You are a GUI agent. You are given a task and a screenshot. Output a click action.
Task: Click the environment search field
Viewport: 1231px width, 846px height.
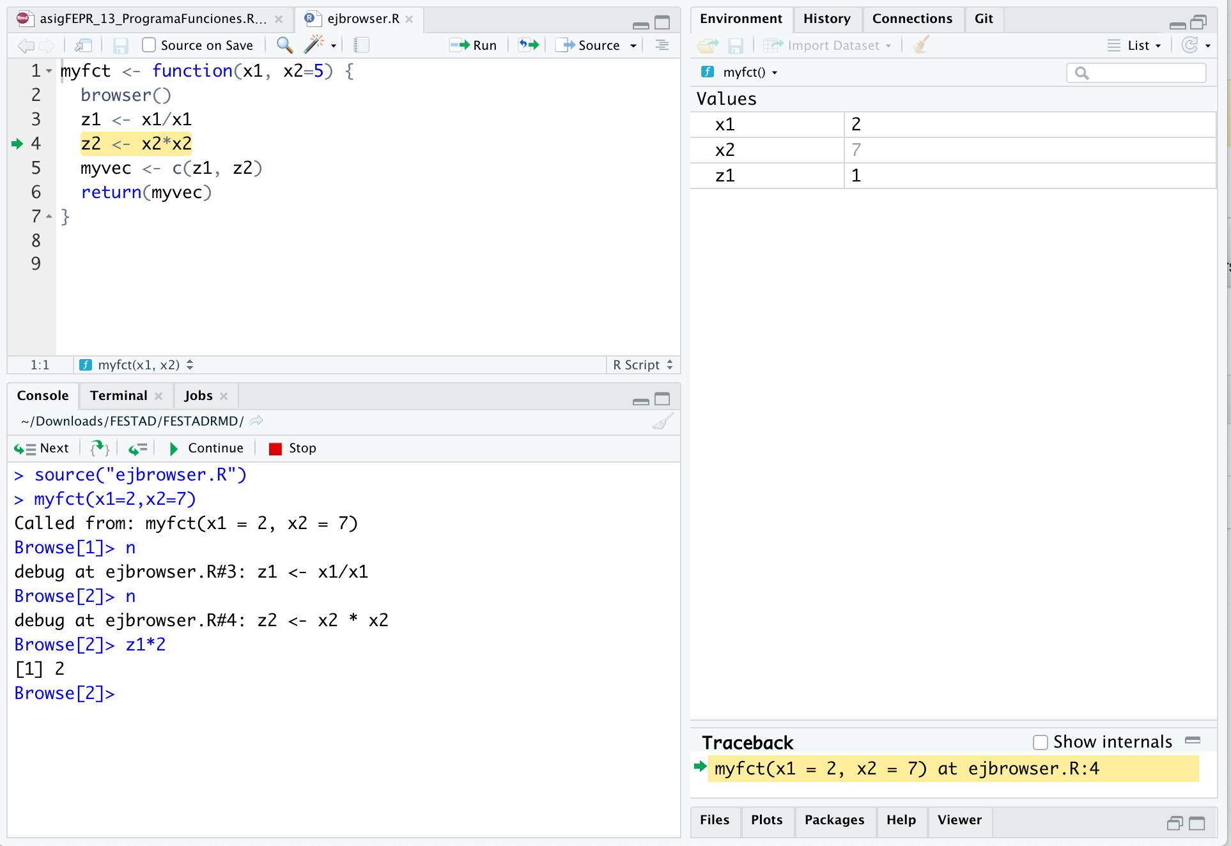1136,72
